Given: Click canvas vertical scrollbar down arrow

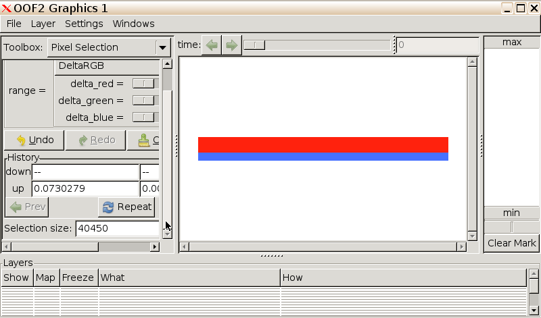Looking at the screenshot, I should [472, 236].
